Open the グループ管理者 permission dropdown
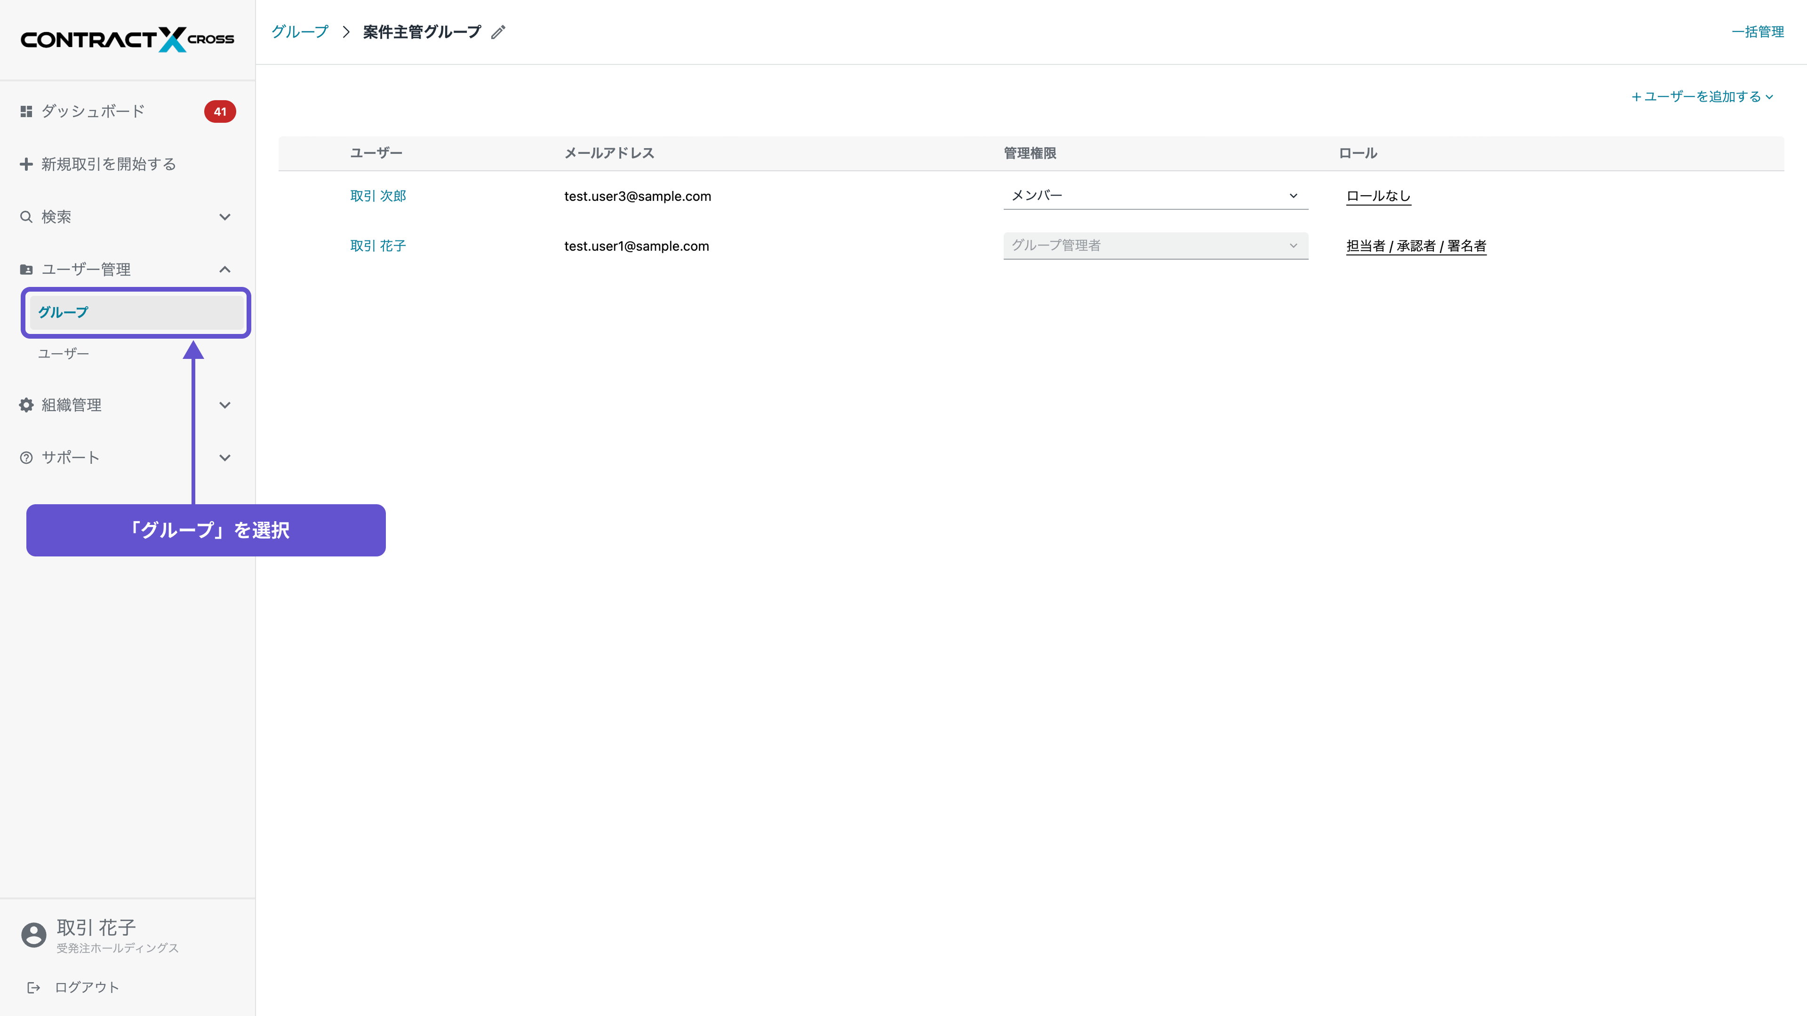Screen dimensions: 1807x1016 point(1155,246)
